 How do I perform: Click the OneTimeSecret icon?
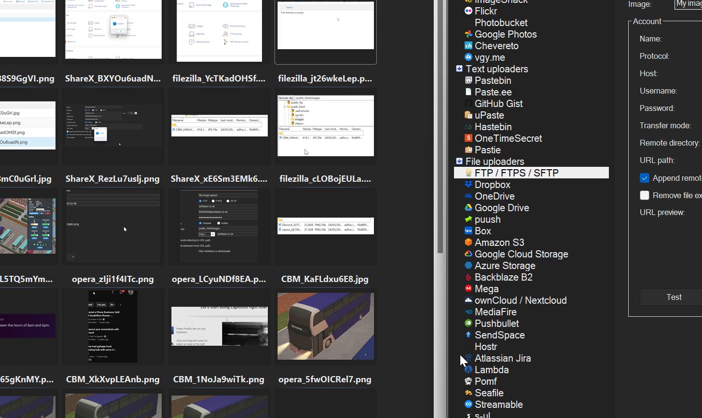point(468,138)
